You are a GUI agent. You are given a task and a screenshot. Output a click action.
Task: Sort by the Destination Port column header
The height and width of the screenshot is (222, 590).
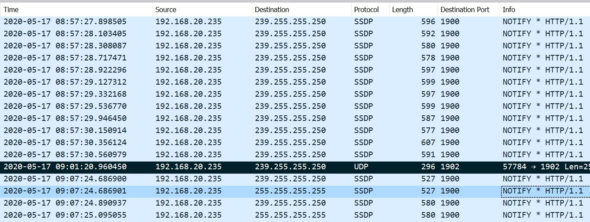tap(469, 10)
